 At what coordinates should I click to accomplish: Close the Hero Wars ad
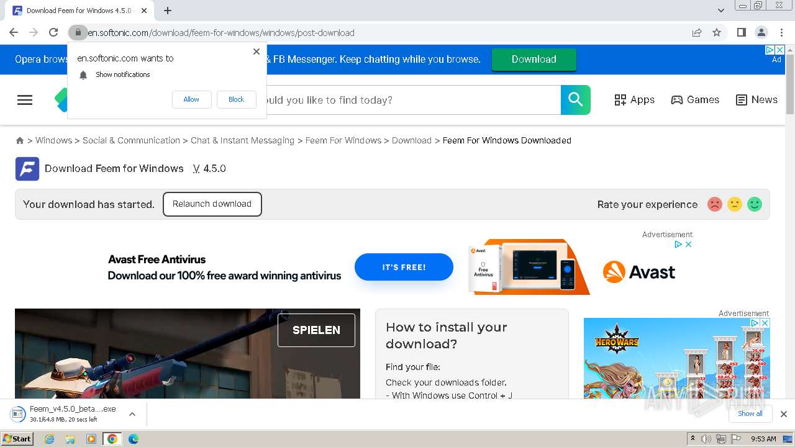765,323
